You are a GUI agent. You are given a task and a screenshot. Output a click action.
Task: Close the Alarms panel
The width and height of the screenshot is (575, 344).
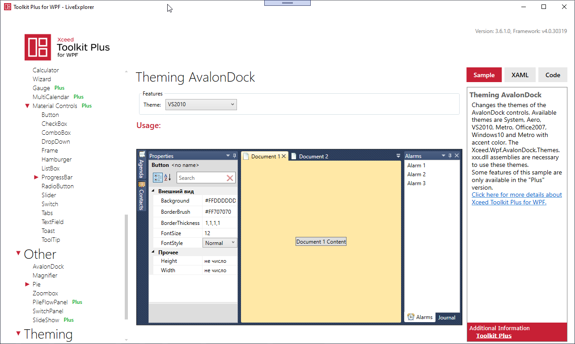[457, 156]
